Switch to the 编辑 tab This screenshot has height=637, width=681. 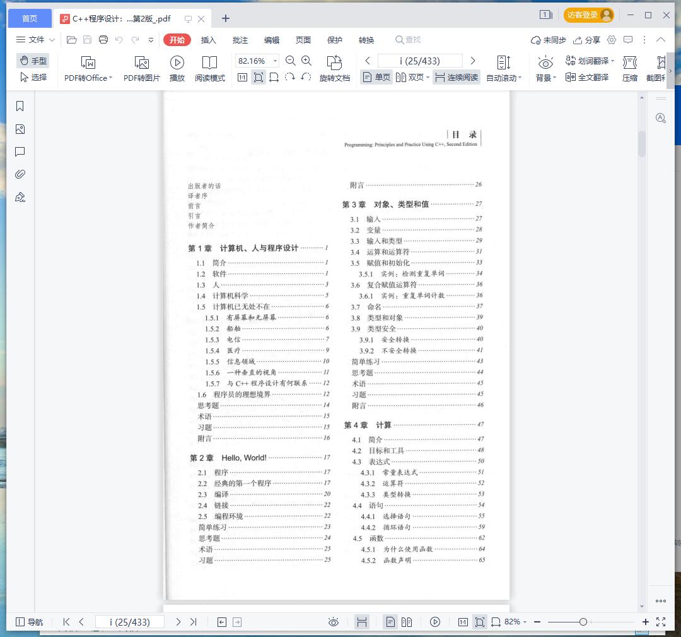(272, 40)
